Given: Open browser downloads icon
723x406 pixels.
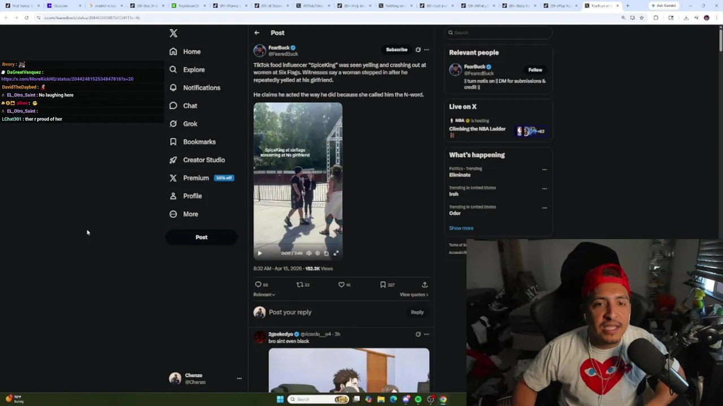Looking at the screenshot, I should (x=686, y=17).
